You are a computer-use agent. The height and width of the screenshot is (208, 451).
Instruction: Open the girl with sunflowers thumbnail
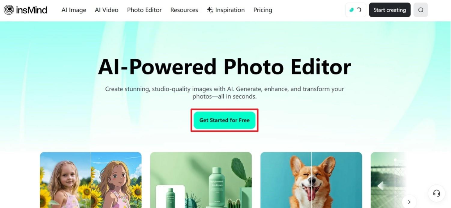pos(91,180)
